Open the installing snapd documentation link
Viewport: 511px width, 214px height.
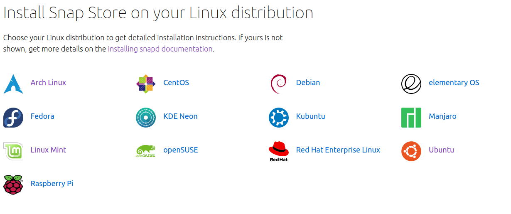[160, 49]
